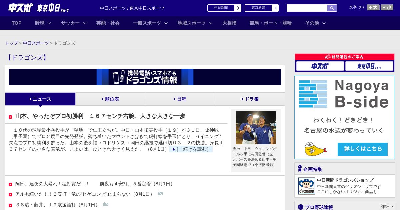Image resolution: width=400 pixels, height=210 pixels.
Task: Focus the header search input field
Action: pos(307,8)
